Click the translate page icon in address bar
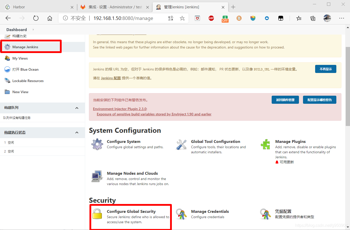 click(x=171, y=18)
